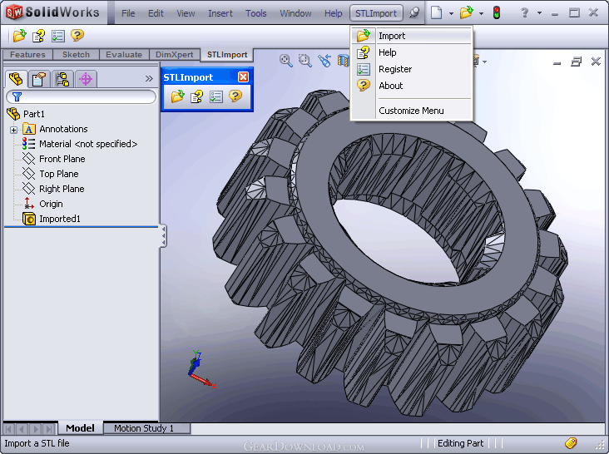Open the New document dropdown arrow
Screen dimensions: 609x454
[x=451, y=13]
